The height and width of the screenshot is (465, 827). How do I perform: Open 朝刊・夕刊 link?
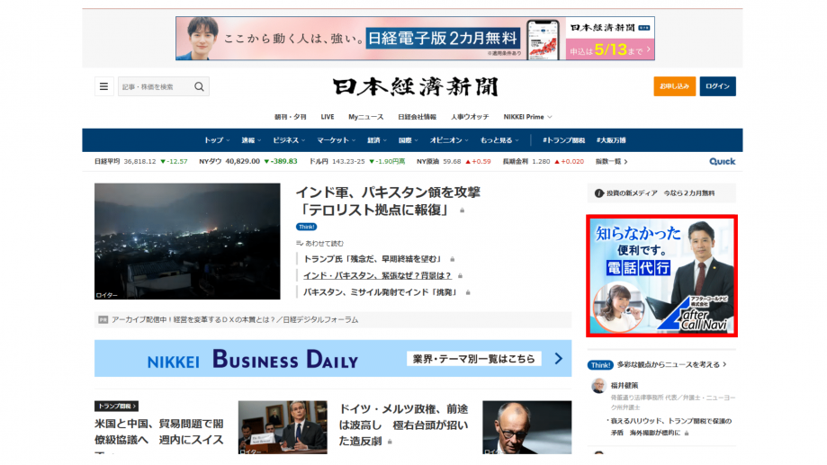(x=290, y=117)
